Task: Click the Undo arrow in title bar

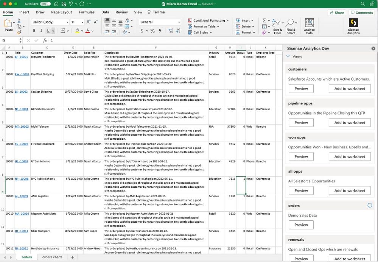Action: (x=72, y=4)
